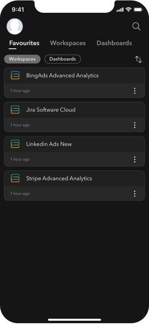The image size is (149, 324).
Task: Click the Linkedin Ads New workspace icon
Action: (15, 144)
